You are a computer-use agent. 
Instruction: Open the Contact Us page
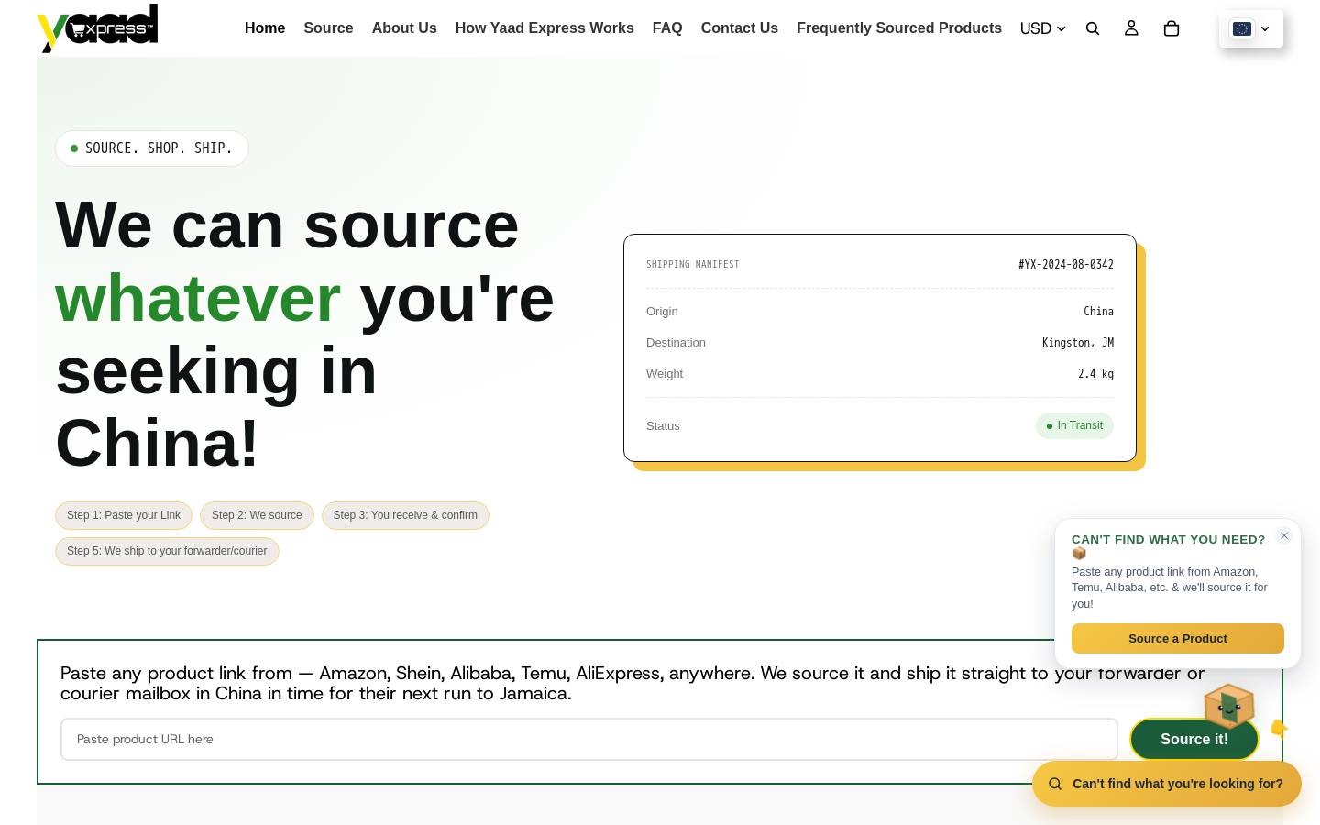coord(740,28)
